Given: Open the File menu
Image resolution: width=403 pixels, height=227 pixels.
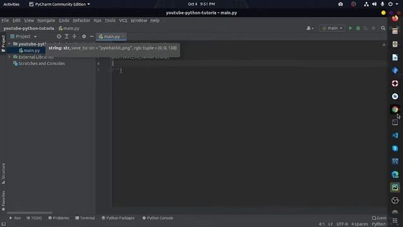Looking at the screenshot, I should tap(5, 20).
